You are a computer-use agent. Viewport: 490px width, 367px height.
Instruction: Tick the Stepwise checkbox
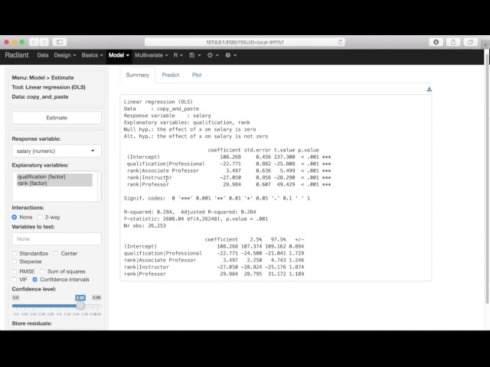click(15, 261)
